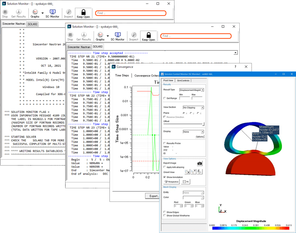Click Max range input field

click(x=197, y=98)
